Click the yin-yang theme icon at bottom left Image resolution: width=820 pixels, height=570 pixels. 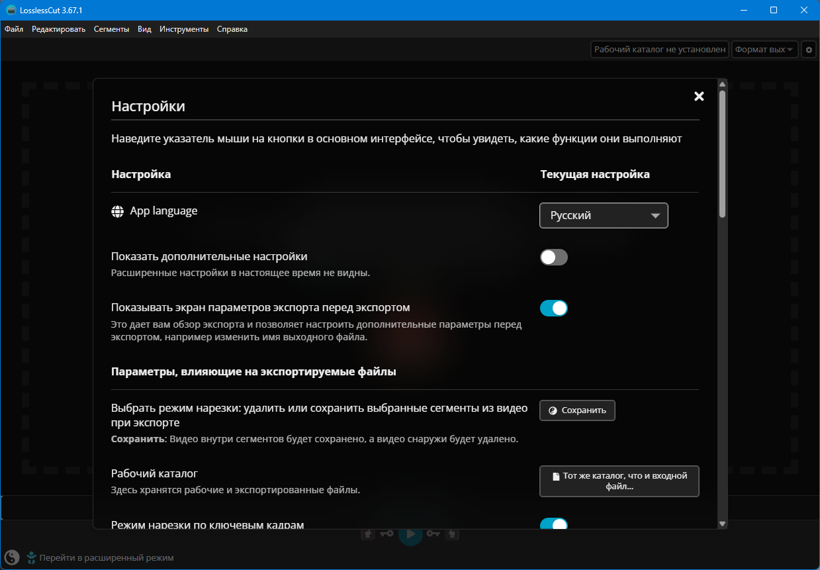pos(12,557)
